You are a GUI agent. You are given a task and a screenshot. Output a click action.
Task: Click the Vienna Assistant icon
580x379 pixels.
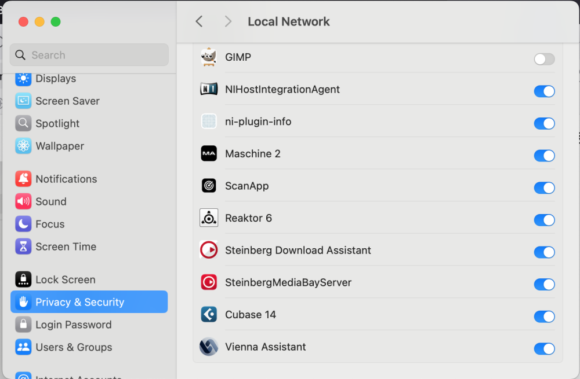tap(209, 347)
